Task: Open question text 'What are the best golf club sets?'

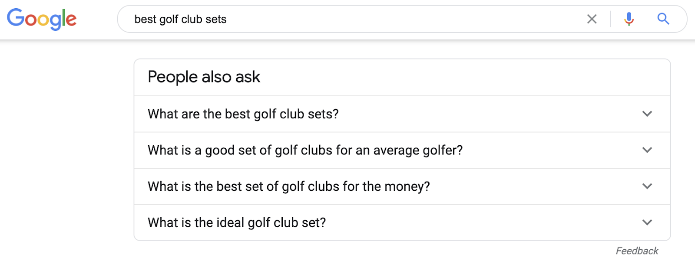Action: pos(243,114)
